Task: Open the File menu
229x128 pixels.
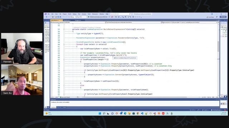Action: coord(49,14)
